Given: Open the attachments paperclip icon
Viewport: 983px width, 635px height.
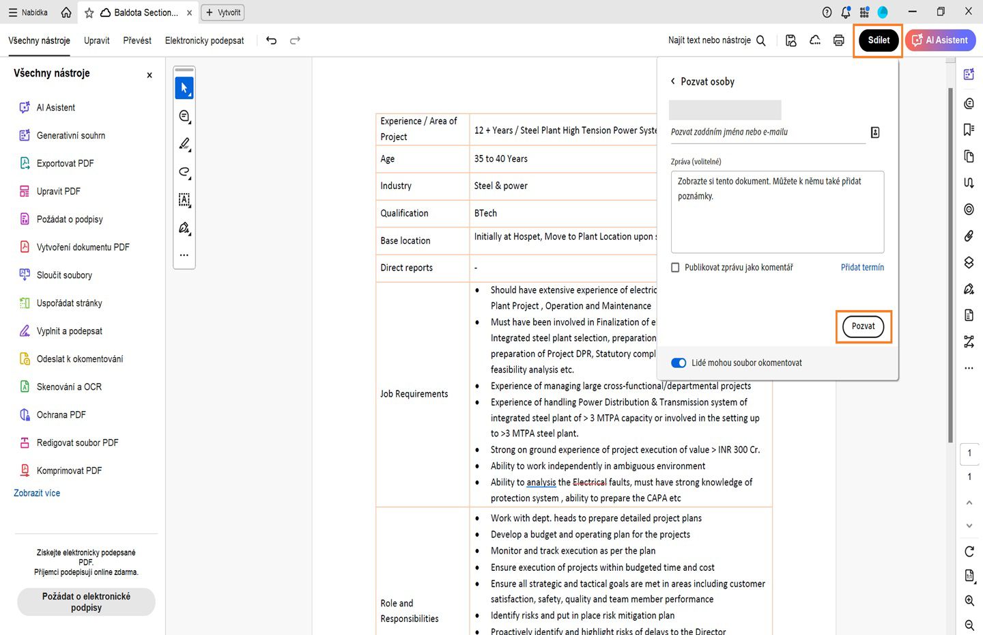Looking at the screenshot, I should tap(969, 236).
